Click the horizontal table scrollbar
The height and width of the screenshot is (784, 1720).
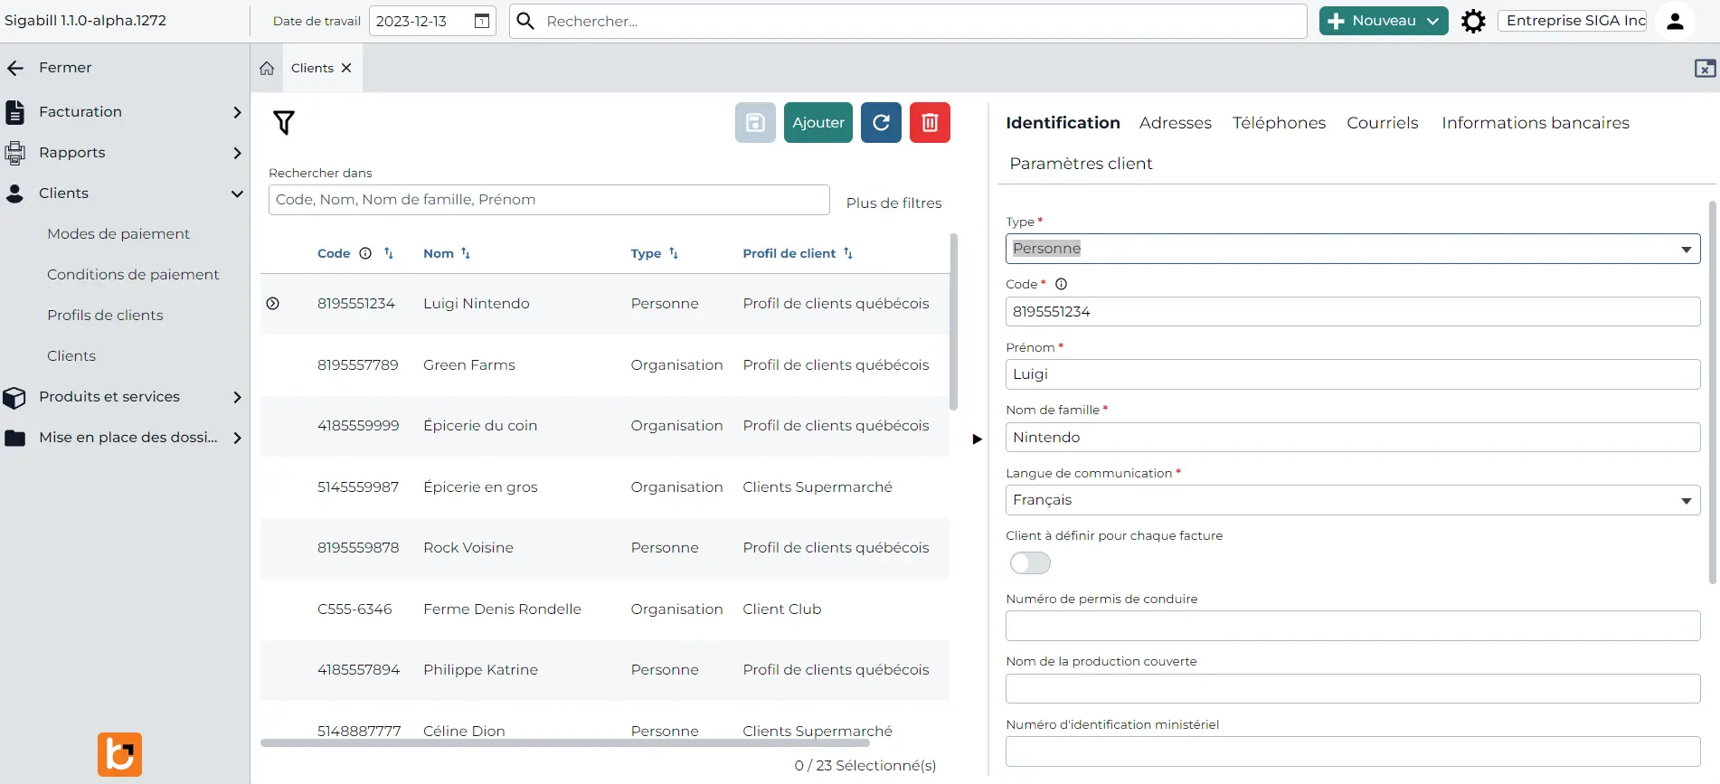pyautogui.click(x=565, y=743)
